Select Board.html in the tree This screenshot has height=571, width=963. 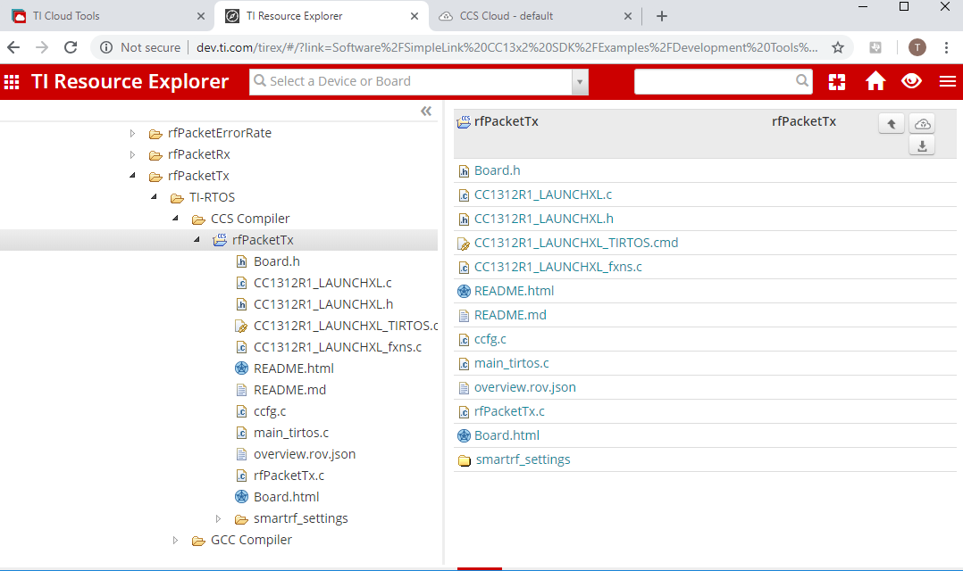[286, 497]
